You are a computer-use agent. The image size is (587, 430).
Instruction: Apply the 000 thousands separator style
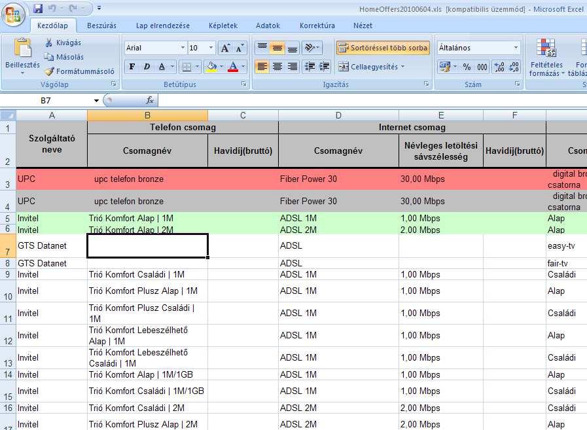482,67
